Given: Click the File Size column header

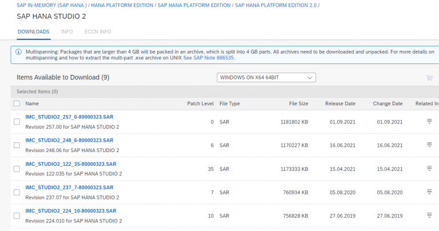Looking at the screenshot, I should point(298,103).
